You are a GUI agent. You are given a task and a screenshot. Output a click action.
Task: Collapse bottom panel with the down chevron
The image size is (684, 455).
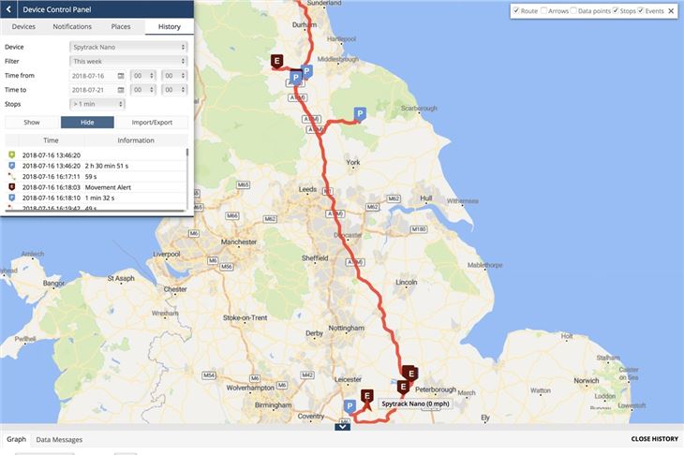(342, 427)
